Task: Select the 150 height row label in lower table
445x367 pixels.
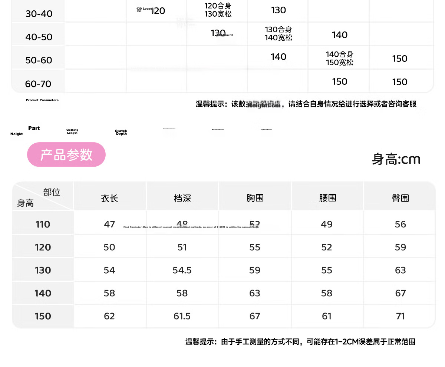Action: click(x=43, y=316)
